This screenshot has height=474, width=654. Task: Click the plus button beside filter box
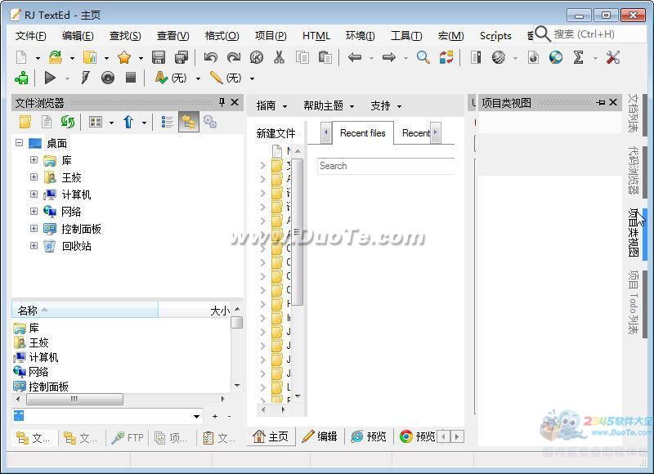tap(215, 416)
